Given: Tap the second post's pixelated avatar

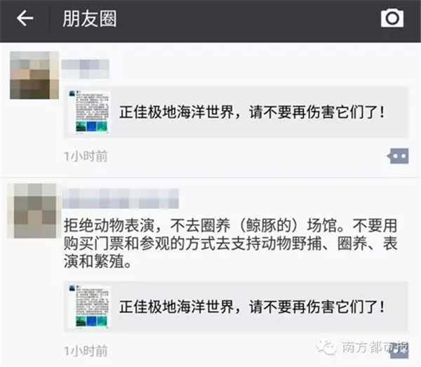Looking at the screenshot, I should pos(32,211).
